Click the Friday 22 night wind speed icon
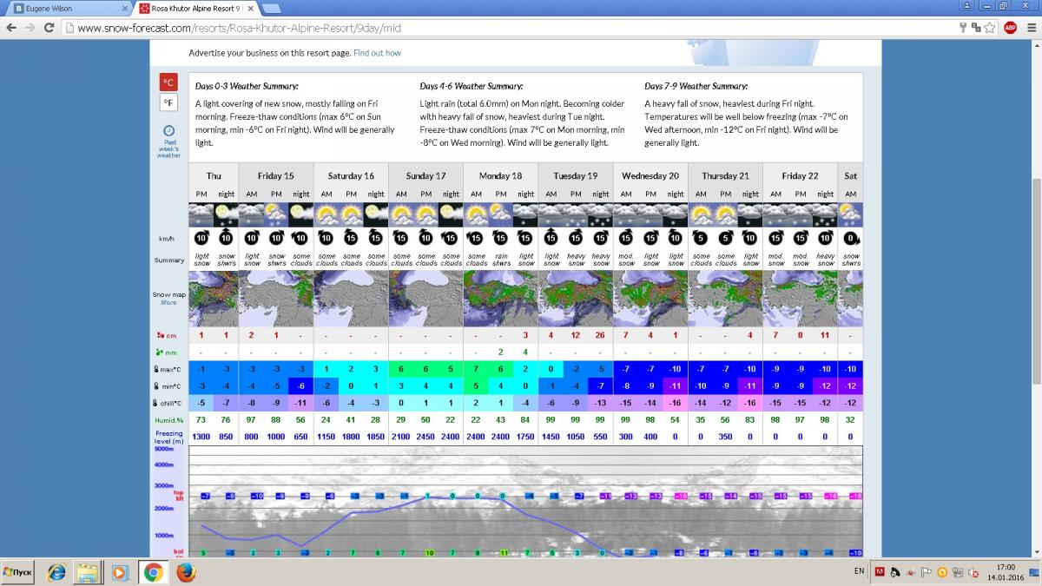The image size is (1042, 586). (825, 238)
